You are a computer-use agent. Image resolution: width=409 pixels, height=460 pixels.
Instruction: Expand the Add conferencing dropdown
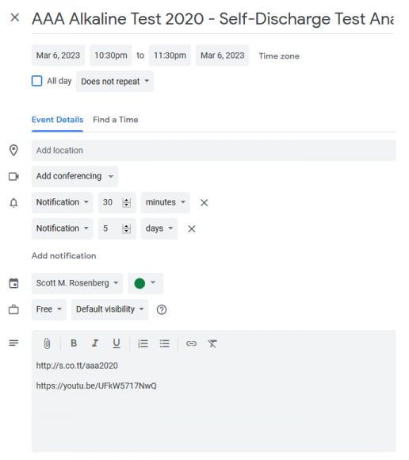[75, 176]
